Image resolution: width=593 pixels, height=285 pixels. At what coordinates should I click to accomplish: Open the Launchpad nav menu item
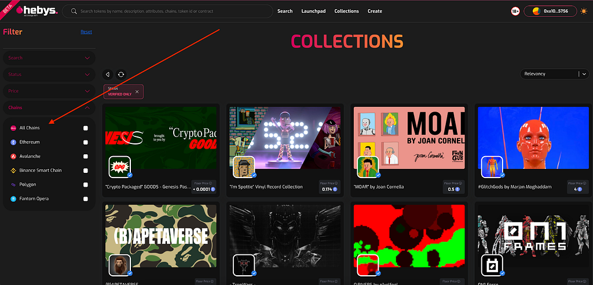pyautogui.click(x=313, y=12)
